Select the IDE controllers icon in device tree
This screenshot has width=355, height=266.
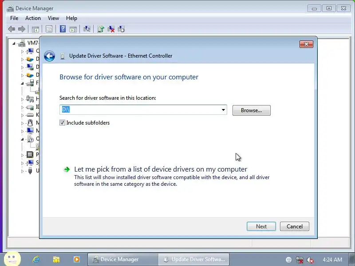pos(30,107)
